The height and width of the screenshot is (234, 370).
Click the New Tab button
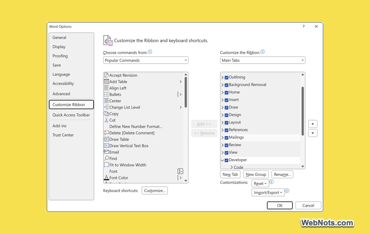(230, 174)
